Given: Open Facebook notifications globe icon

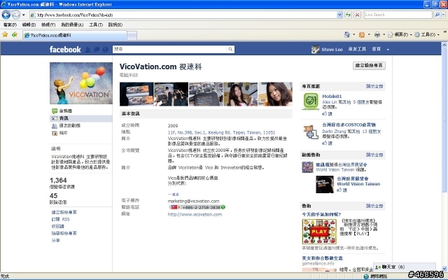Looking at the screenshot, I should click(x=105, y=50).
